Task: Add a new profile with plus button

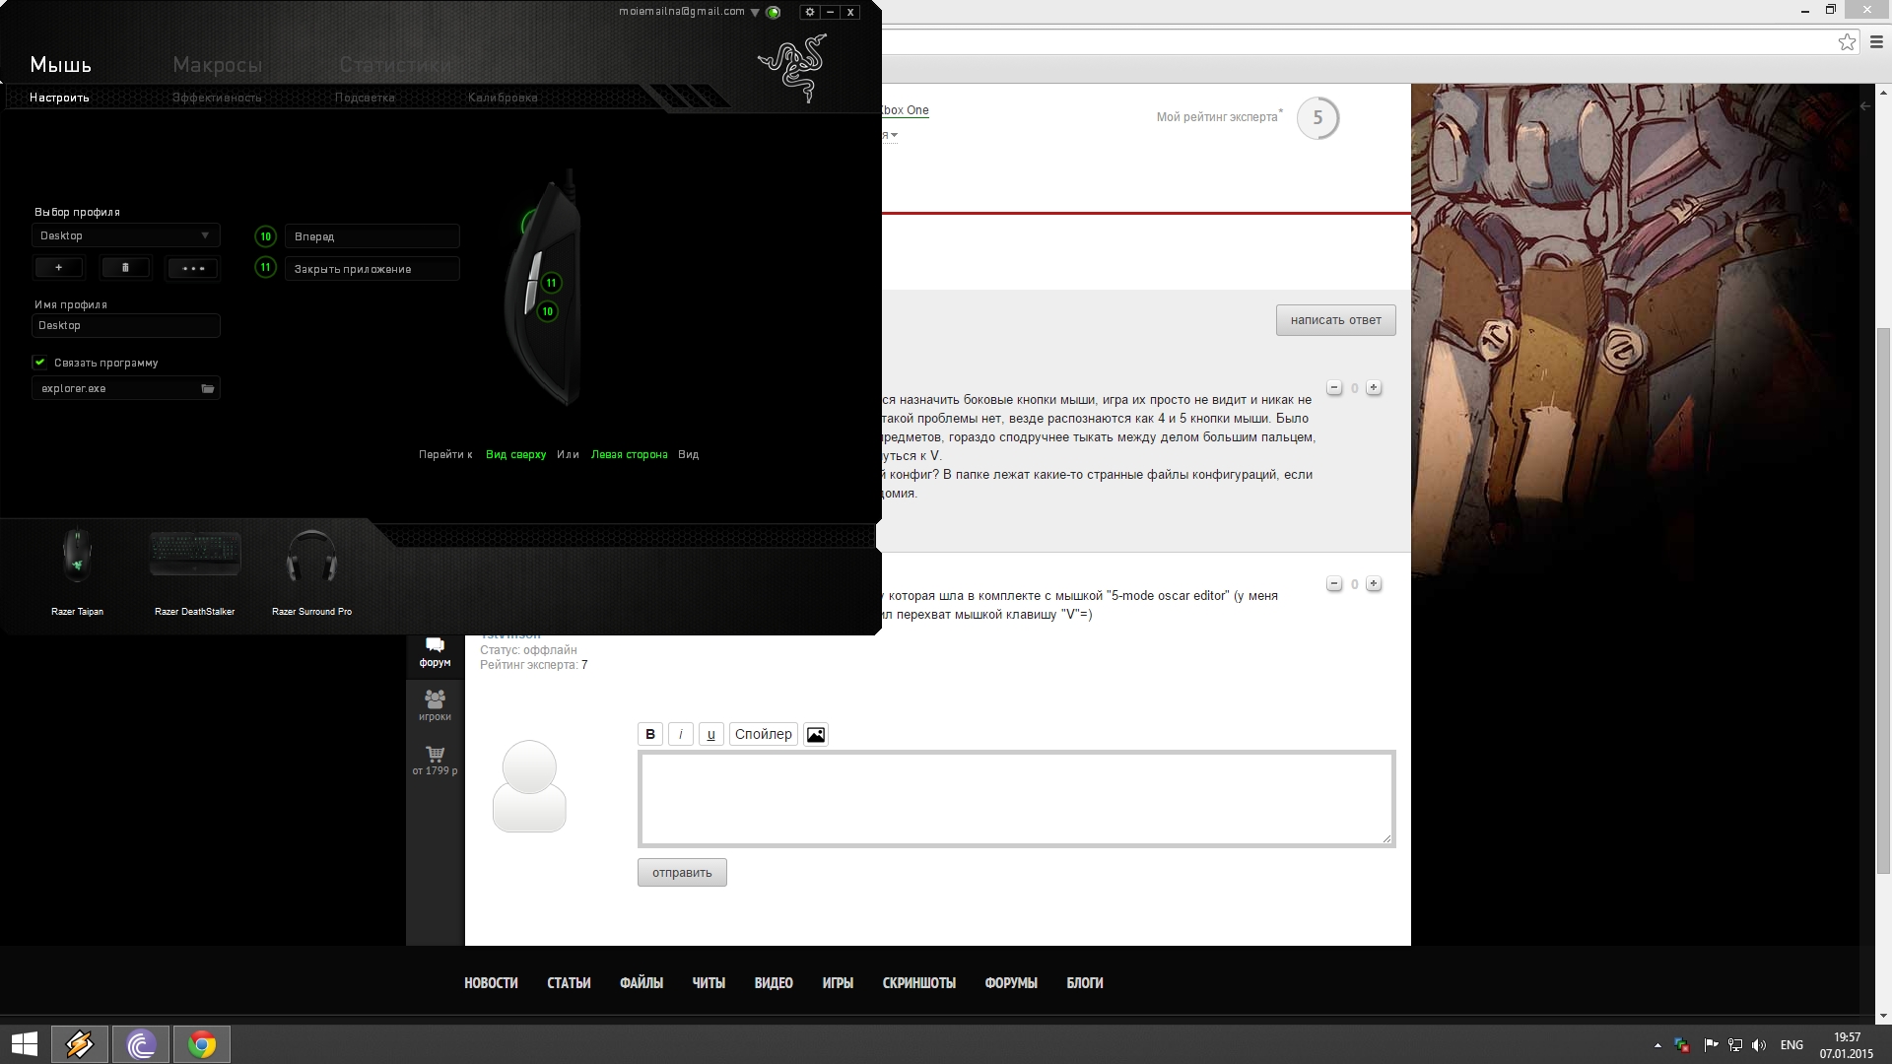Action: (x=59, y=268)
